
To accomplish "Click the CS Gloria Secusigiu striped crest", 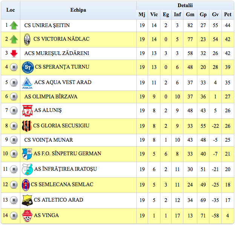I will pyautogui.click(x=27, y=126).
